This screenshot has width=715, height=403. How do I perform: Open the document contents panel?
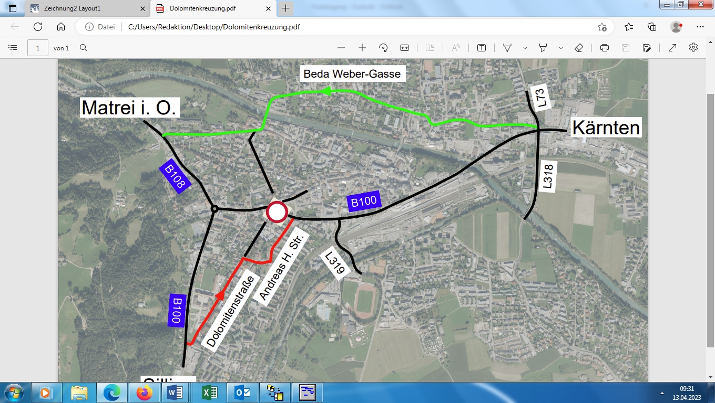click(x=12, y=47)
